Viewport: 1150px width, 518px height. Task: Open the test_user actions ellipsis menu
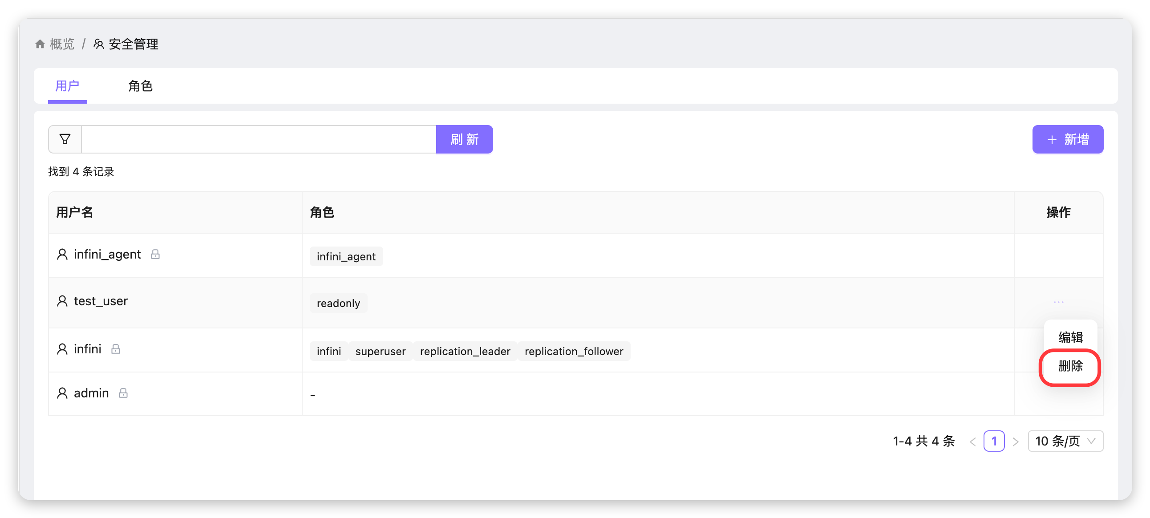coord(1058,302)
